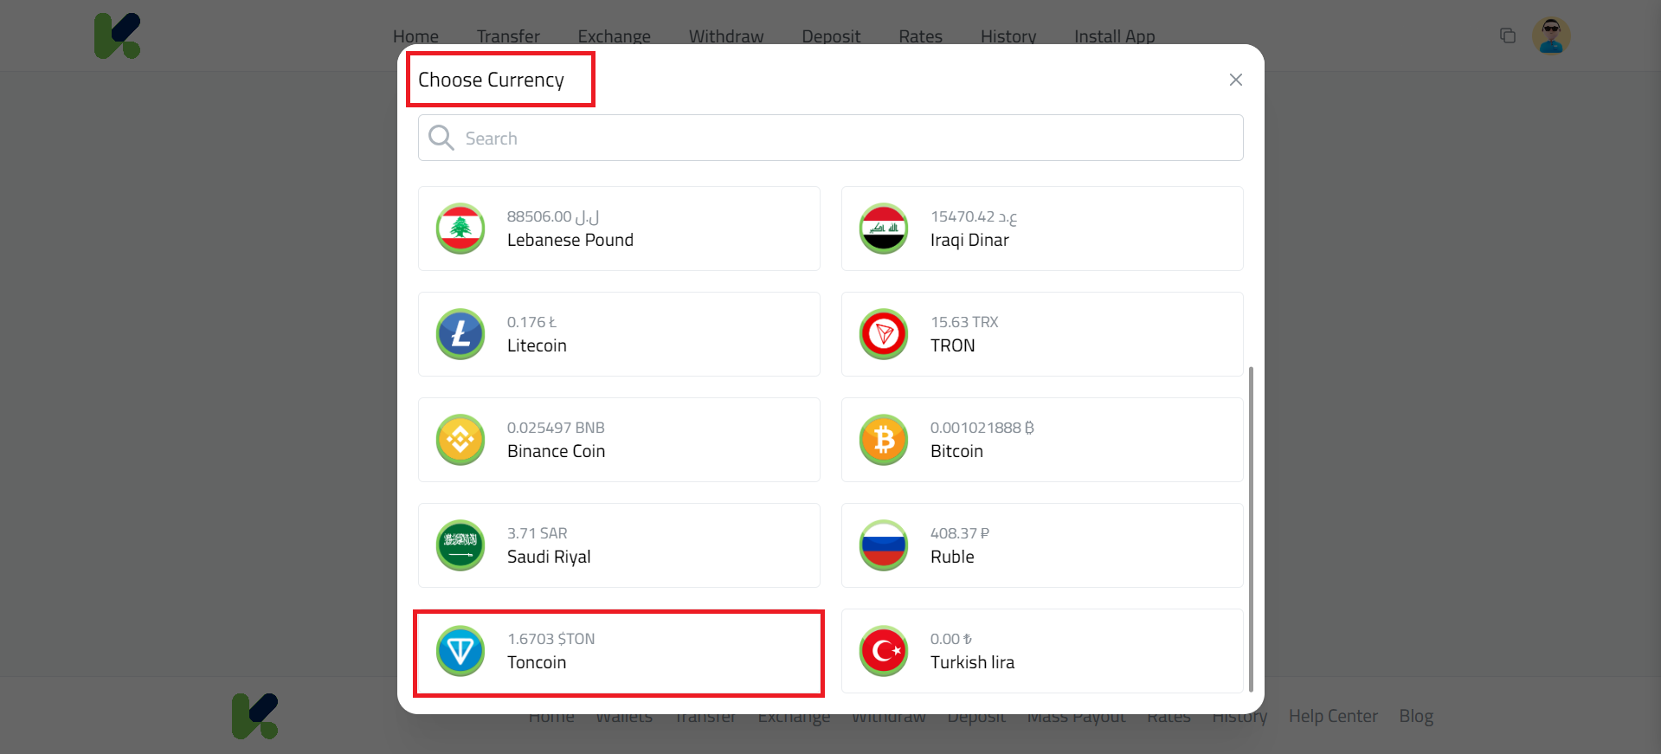Image resolution: width=1661 pixels, height=754 pixels.
Task: Open the Blog footer link
Action: pos(1416,716)
